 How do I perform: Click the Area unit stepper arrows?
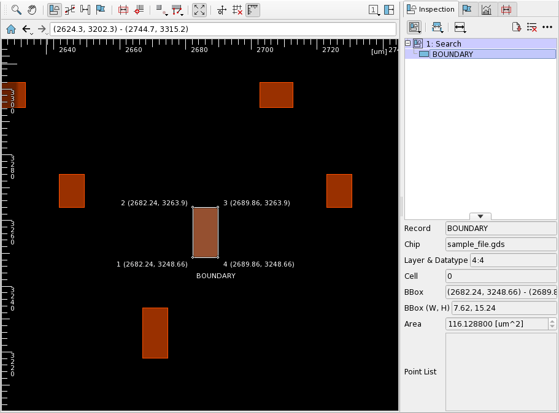[552, 324]
